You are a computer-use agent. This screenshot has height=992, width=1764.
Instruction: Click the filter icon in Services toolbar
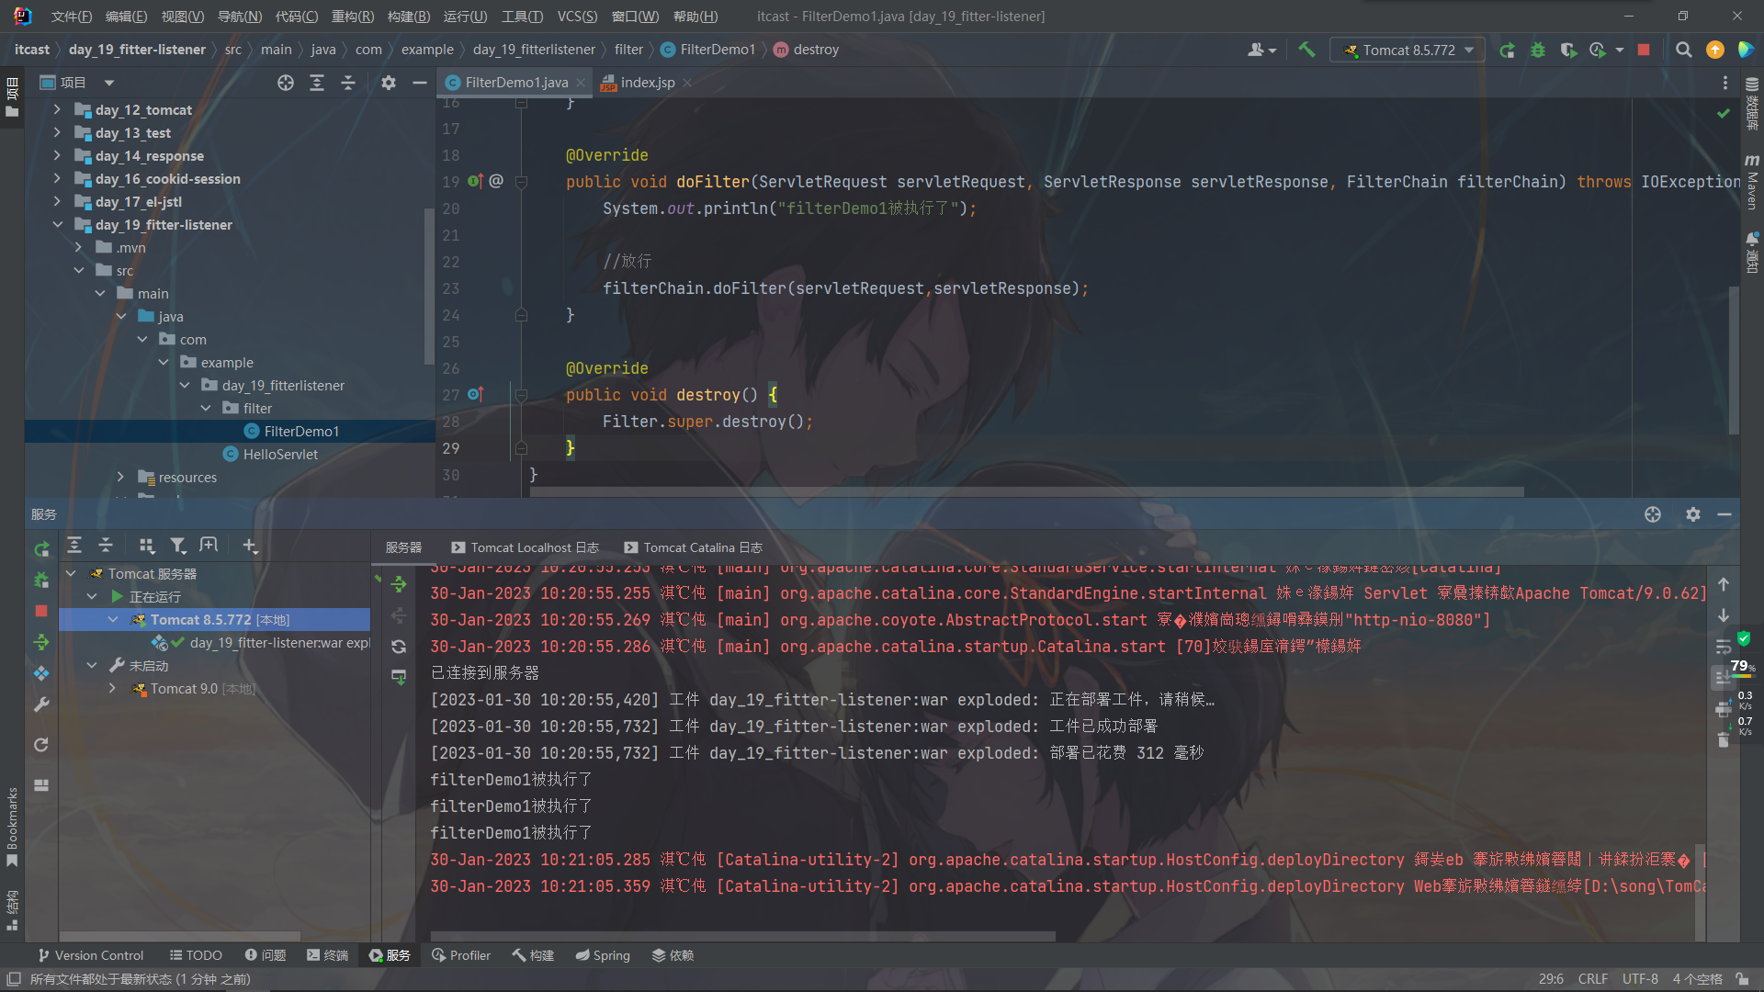tap(178, 546)
